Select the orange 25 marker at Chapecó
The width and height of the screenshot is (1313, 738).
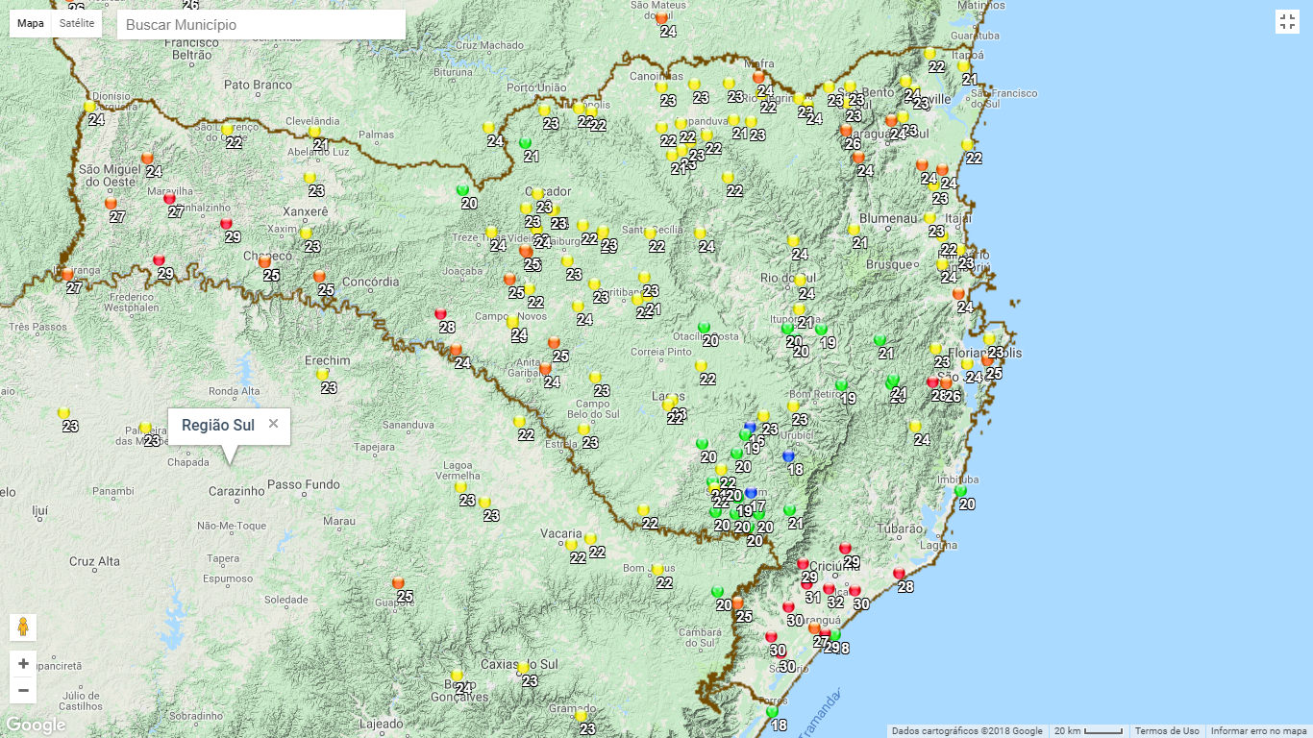(264, 262)
